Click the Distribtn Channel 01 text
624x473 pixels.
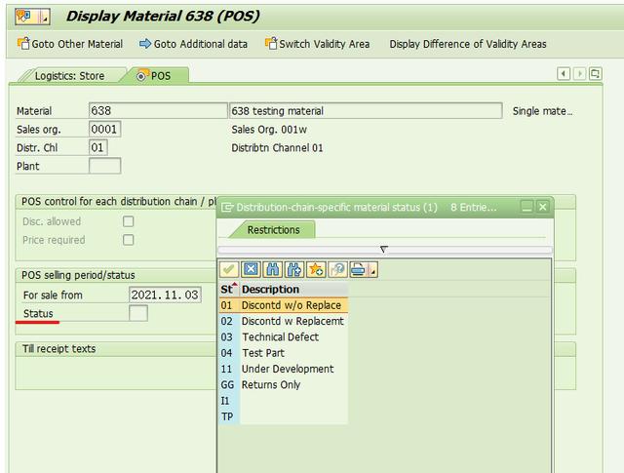click(x=277, y=148)
